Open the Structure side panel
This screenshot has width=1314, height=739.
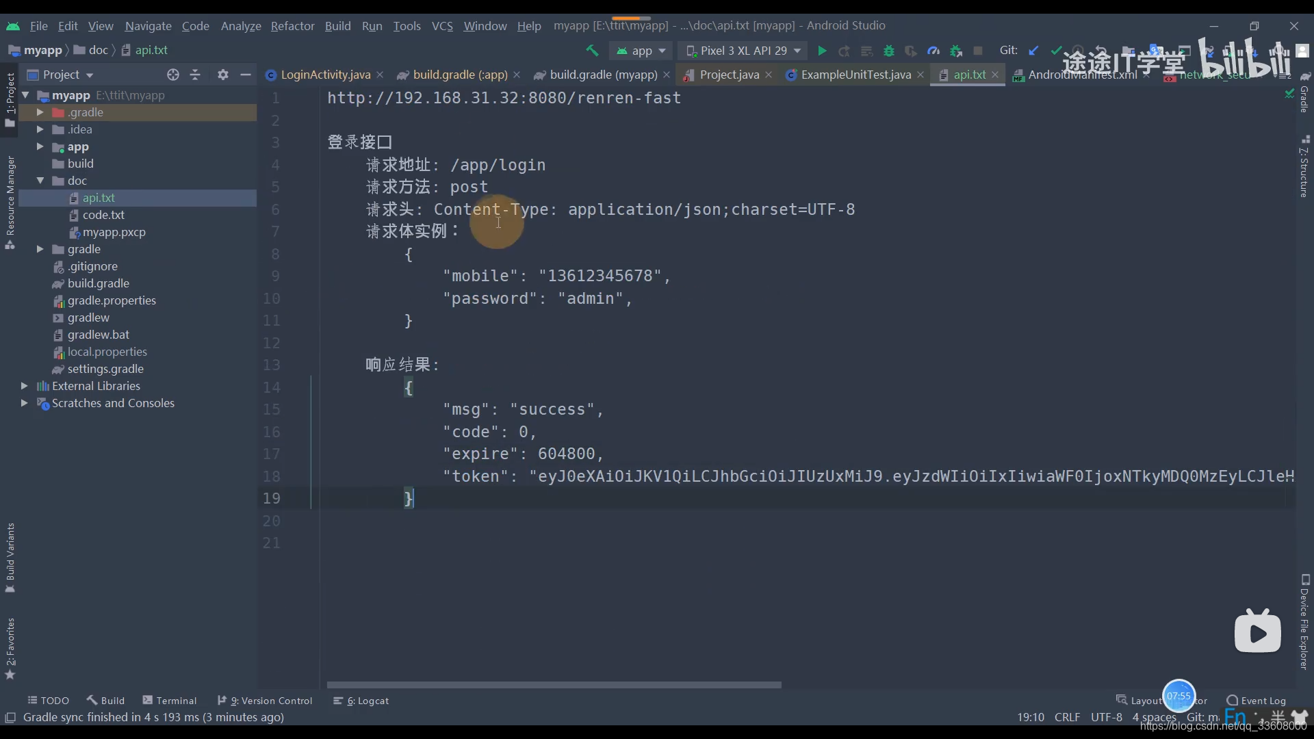tap(1304, 168)
